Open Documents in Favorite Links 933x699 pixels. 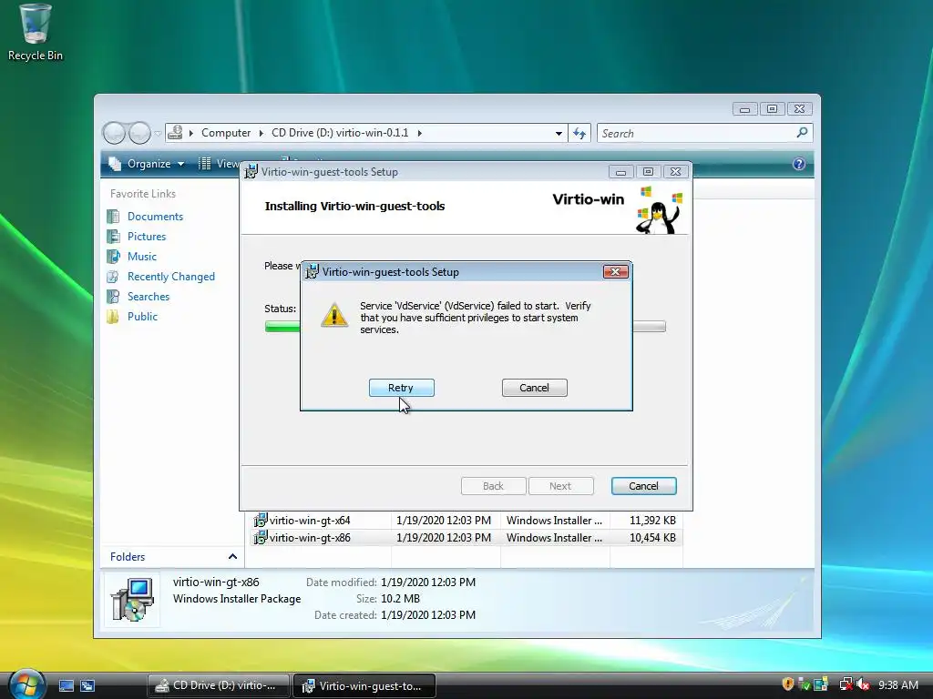click(x=155, y=217)
